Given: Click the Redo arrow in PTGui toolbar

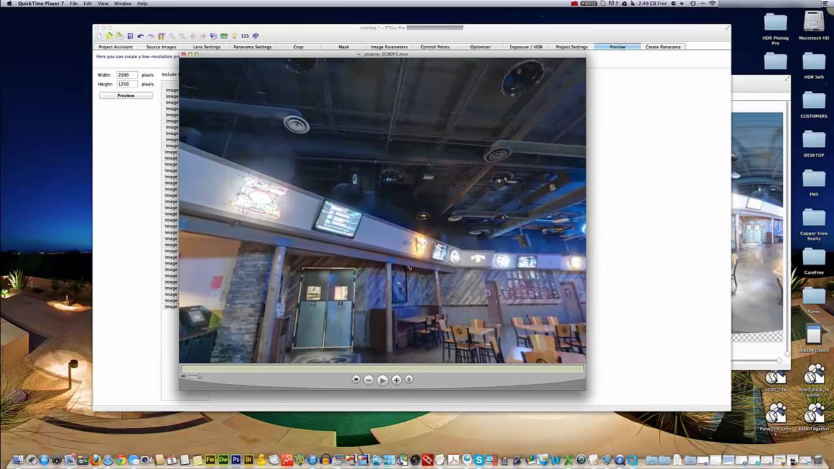Looking at the screenshot, I should [x=151, y=36].
